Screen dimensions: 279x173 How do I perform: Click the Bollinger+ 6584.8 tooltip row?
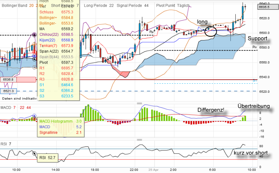point(56,17)
